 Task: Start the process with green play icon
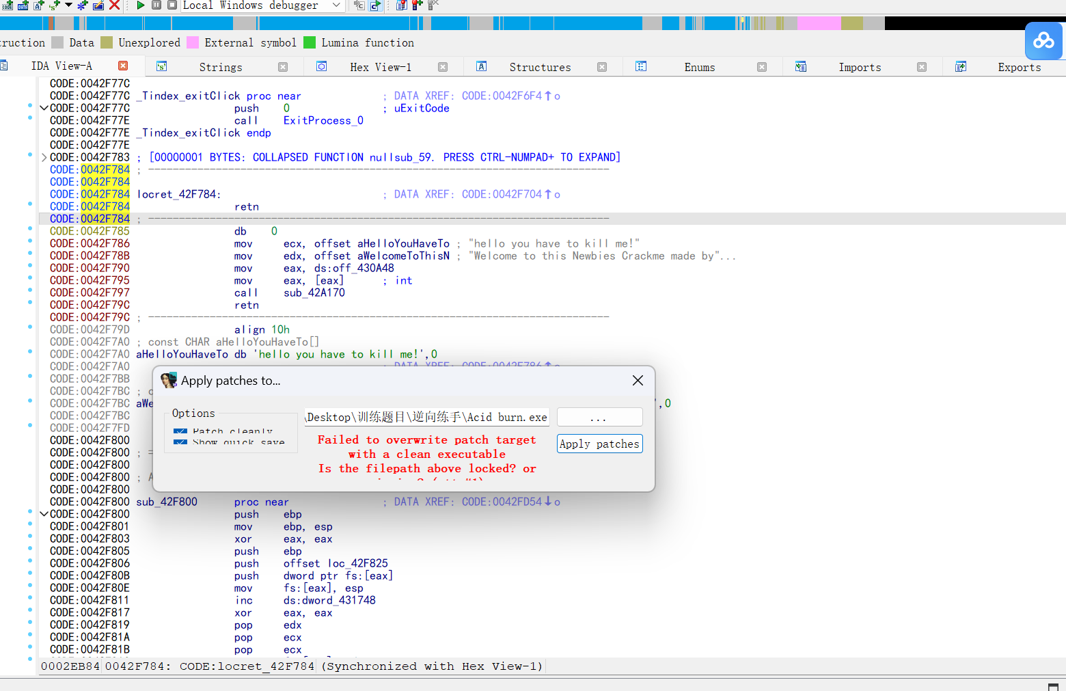pos(141,5)
